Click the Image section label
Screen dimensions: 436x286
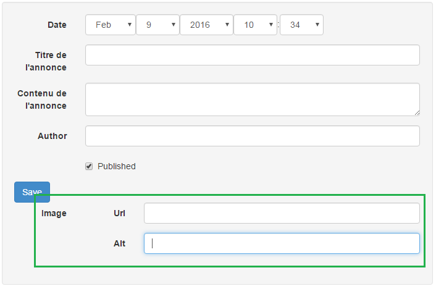(54, 213)
